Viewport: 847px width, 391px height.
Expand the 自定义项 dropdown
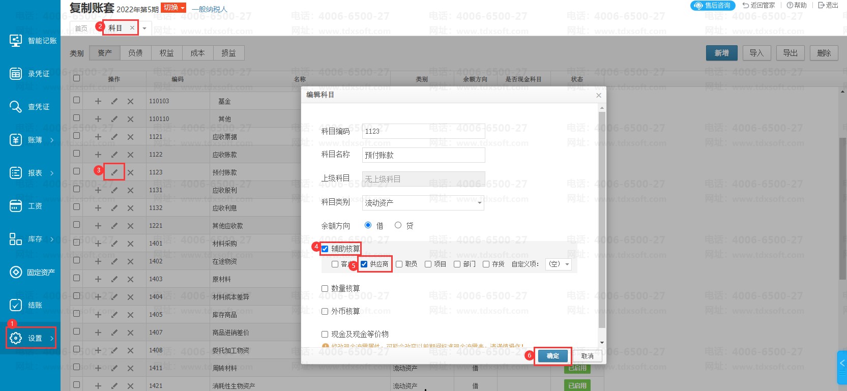[x=558, y=264]
